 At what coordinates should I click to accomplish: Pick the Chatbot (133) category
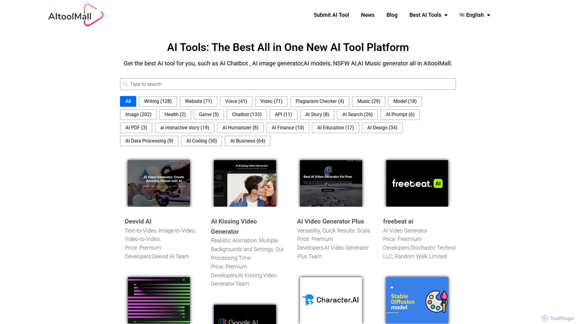tap(247, 114)
